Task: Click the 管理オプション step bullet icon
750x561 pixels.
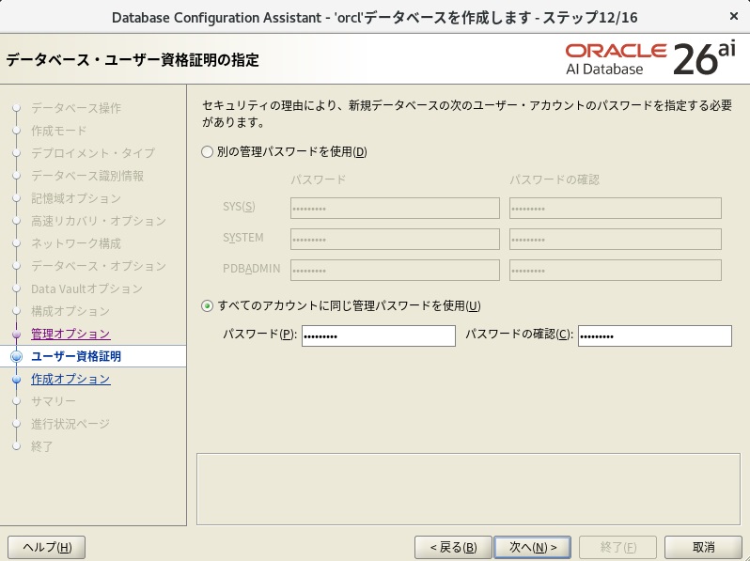Action: click(16, 334)
